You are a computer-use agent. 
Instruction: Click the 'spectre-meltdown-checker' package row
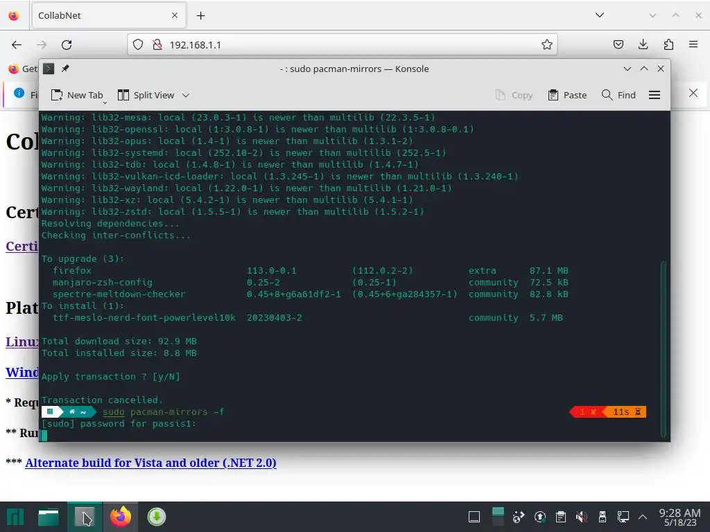[310, 294]
